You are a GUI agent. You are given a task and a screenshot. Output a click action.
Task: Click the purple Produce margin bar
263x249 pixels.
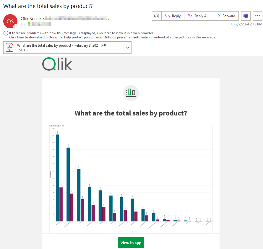[61, 204]
